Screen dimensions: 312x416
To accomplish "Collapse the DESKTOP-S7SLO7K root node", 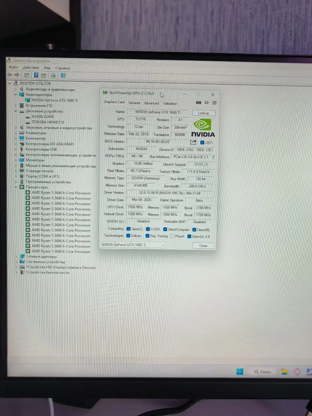I will click(9, 84).
